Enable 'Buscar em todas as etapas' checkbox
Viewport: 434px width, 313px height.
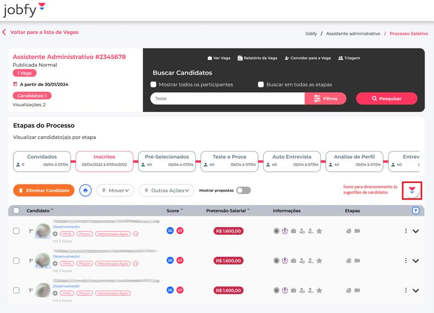tap(261, 84)
